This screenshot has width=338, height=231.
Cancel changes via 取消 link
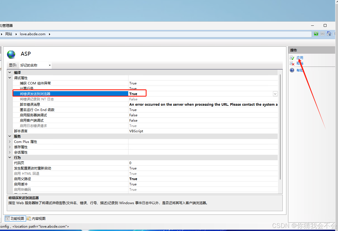click(x=300, y=63)
